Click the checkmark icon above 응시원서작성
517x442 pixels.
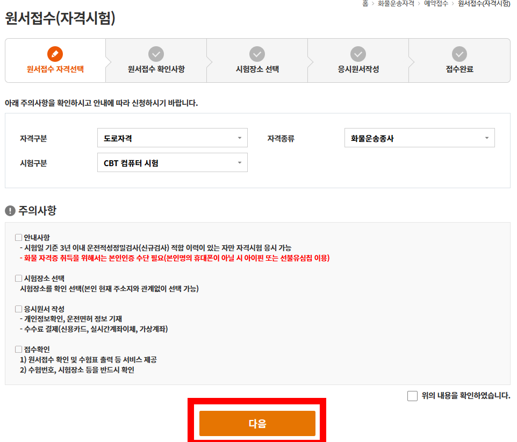point(358,54)
